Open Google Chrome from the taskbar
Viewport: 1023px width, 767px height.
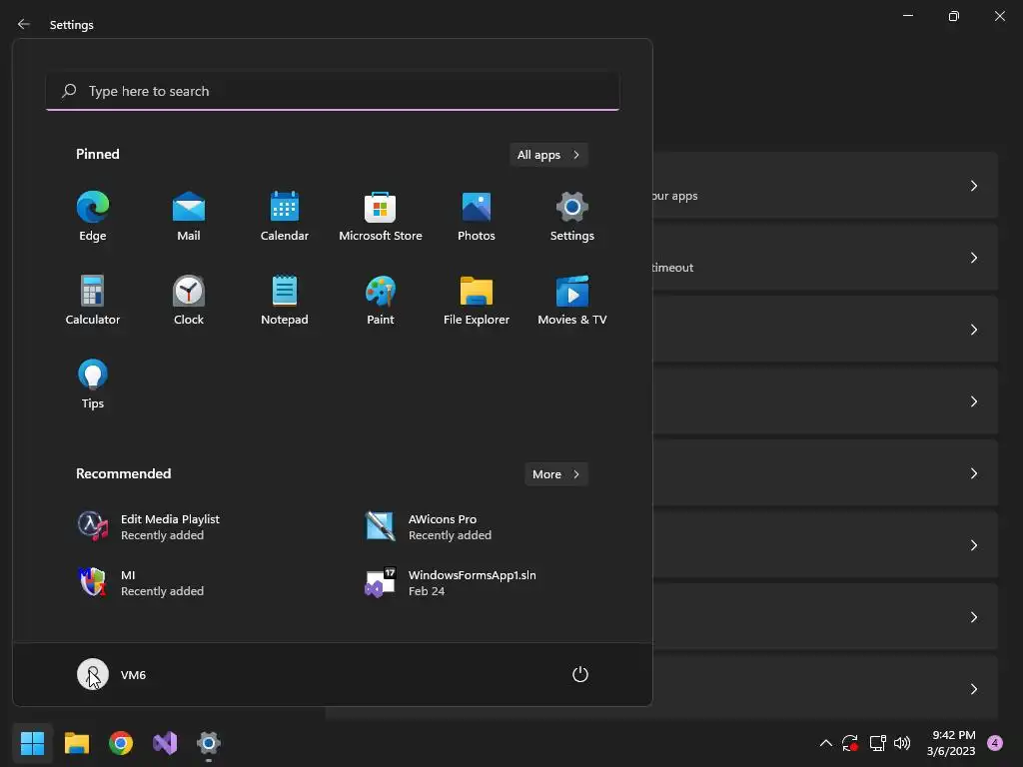tap(121, 743)
